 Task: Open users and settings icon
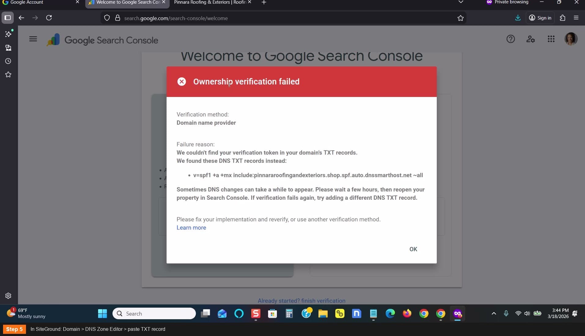click(531, 39)
